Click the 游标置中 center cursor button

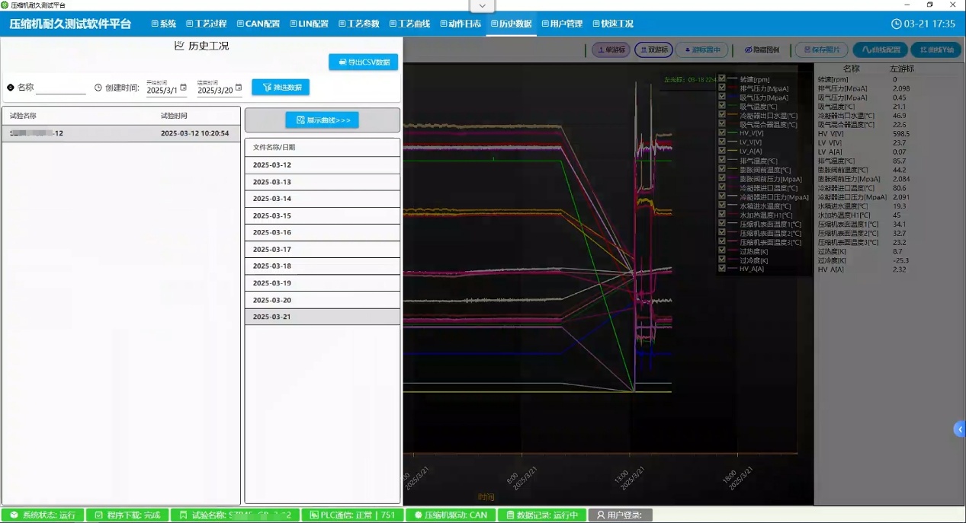point(701,50)
